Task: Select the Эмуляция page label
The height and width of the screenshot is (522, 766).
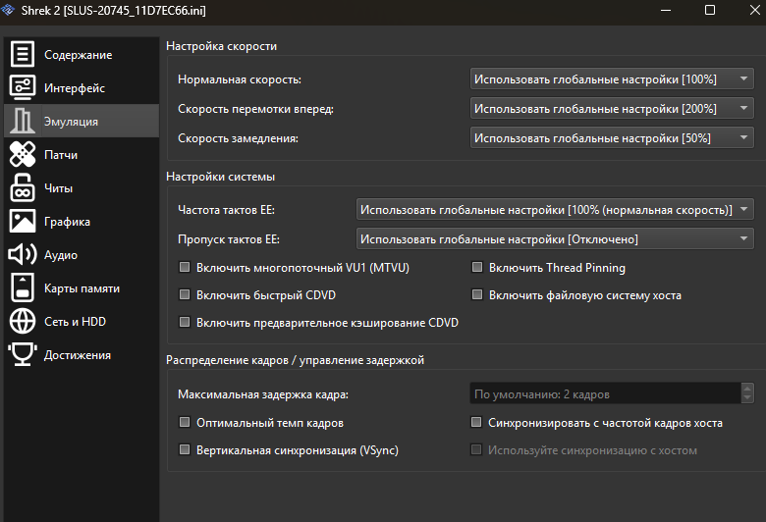Action: coord(72,122)
